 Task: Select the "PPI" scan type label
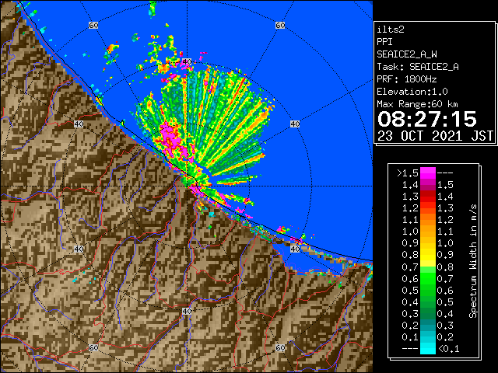click(x=384, y=42)
